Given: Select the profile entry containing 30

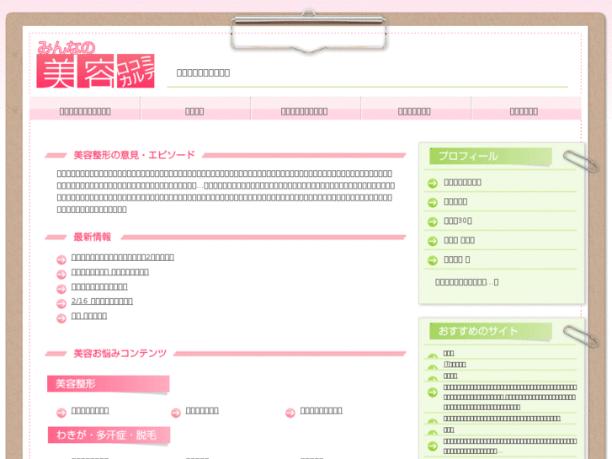Looking at the screenshot, I should click(458, 221).
